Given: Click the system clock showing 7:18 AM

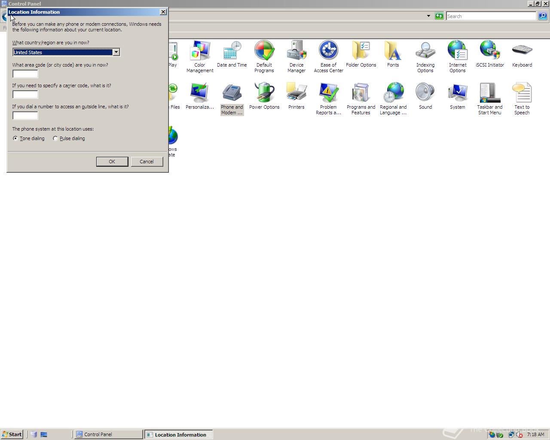Looking at the screenshot, I should 535,434.
